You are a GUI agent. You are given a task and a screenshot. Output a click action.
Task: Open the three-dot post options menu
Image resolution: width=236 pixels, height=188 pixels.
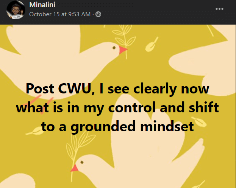click(219, 9)
